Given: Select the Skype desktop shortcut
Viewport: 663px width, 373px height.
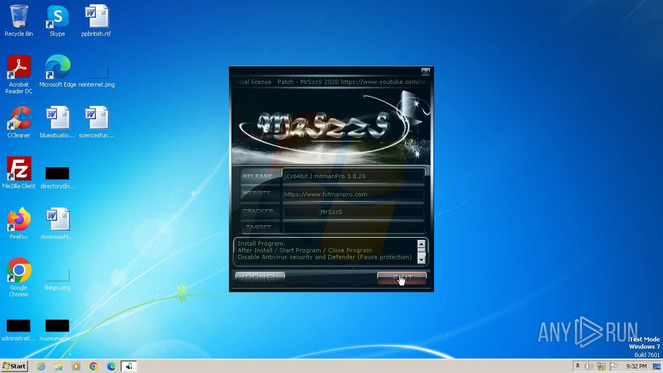Looking at the screenshot, I should 57,21.
